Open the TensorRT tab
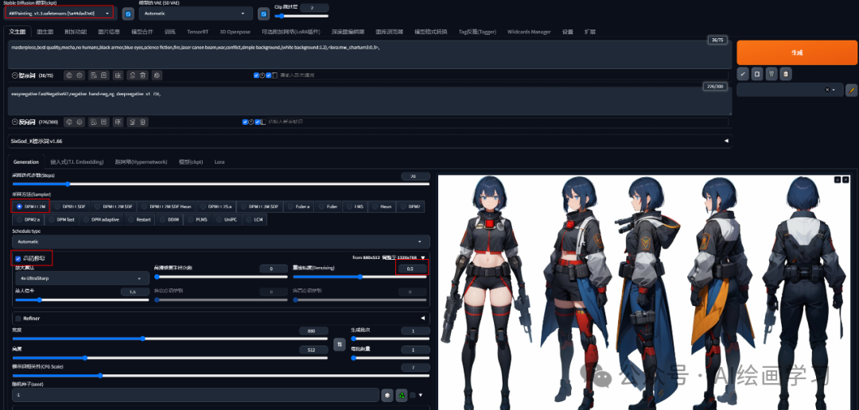Screen dimensions: 859x410 (x=197, y=32)
